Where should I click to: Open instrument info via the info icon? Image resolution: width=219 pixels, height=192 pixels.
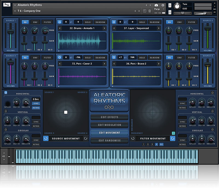tap(163, 5)
